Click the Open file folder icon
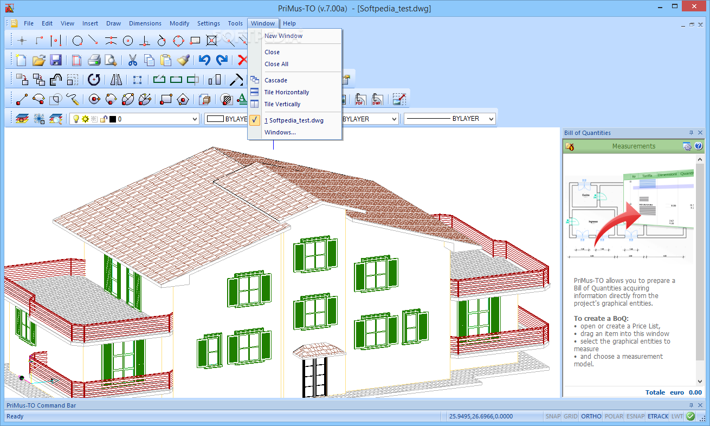This screenshot has width=710, height=426. coord(38,60)
